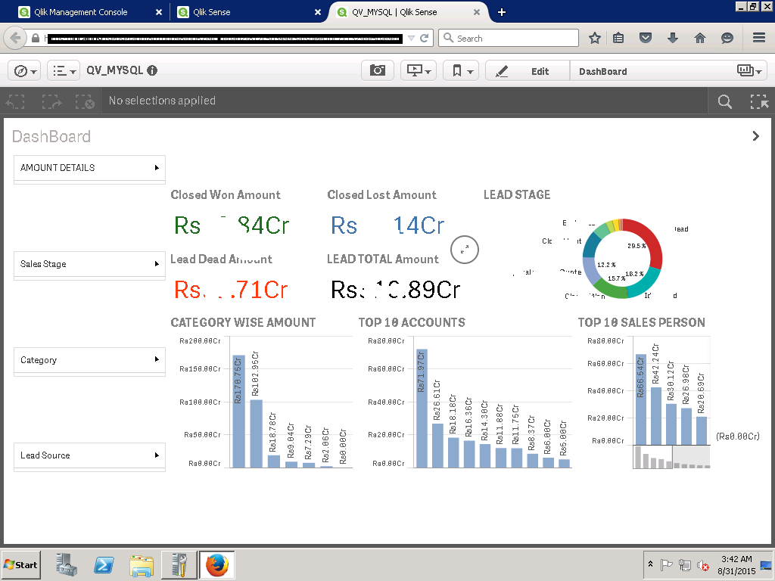Click the Edit sheet button
Viewport: 775px width, 581px height.
(x=527, y=71)
